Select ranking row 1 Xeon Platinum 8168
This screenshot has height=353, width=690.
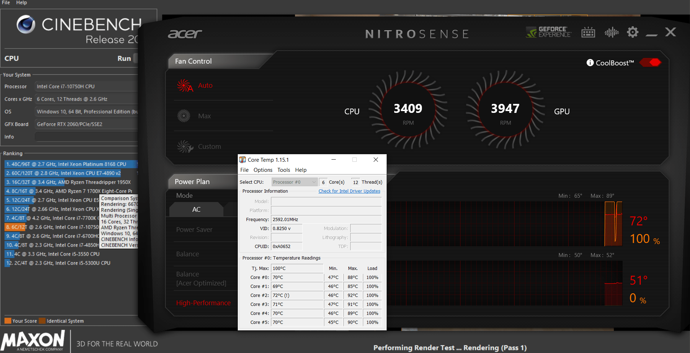(x=71, y=164)
